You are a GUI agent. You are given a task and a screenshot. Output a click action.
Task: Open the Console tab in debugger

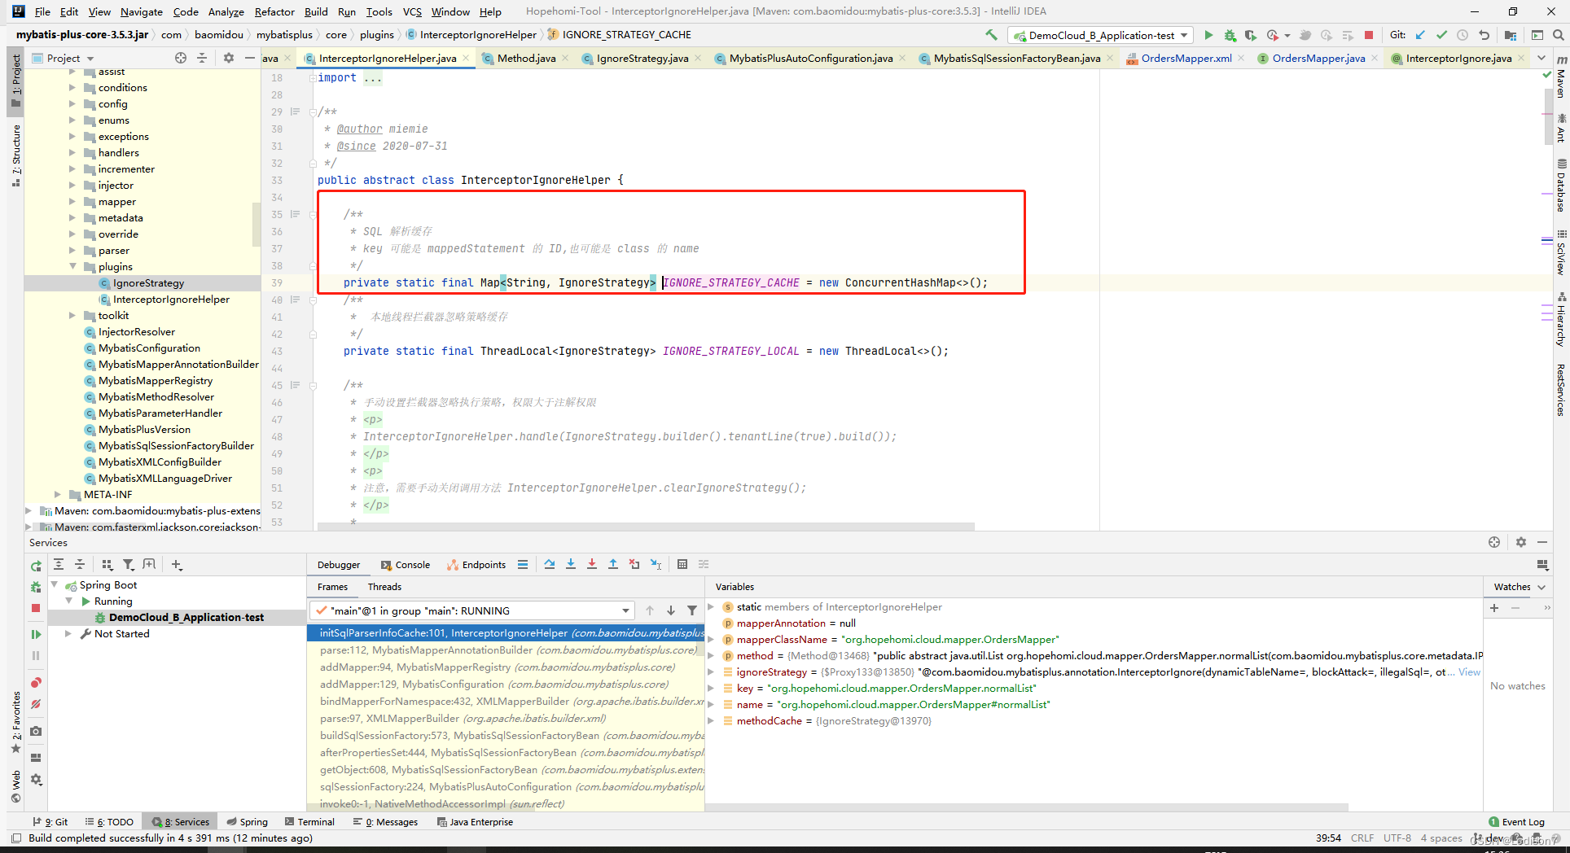pos(406,565)
